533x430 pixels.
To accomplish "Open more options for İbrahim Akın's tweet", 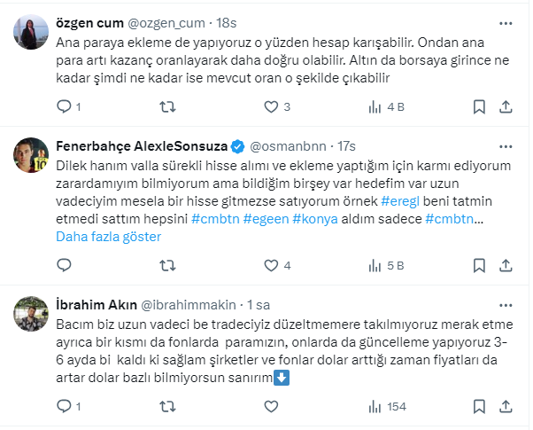I will pos(505,304).
